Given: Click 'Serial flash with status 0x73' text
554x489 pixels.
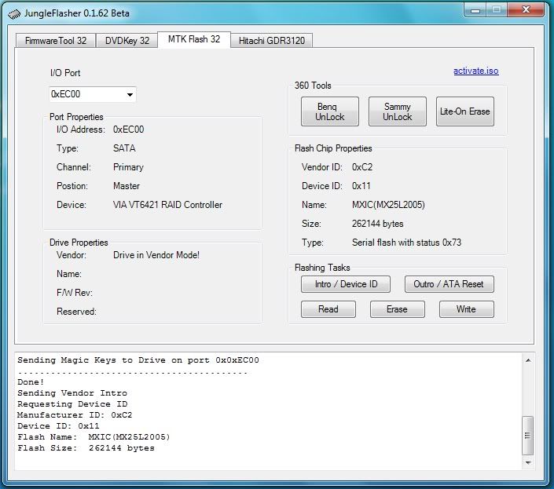Looking at the screenshot, I should pos(406,243).
